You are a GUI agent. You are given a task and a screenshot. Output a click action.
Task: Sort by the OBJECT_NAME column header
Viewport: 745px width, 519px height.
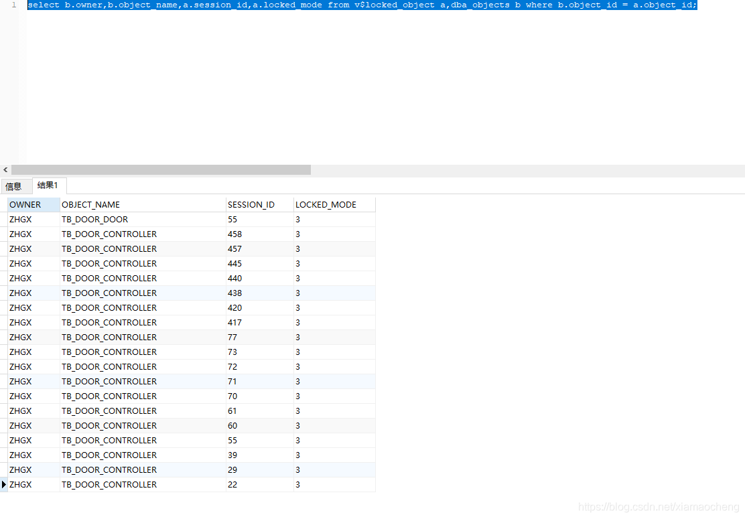[x=143, y=205]
